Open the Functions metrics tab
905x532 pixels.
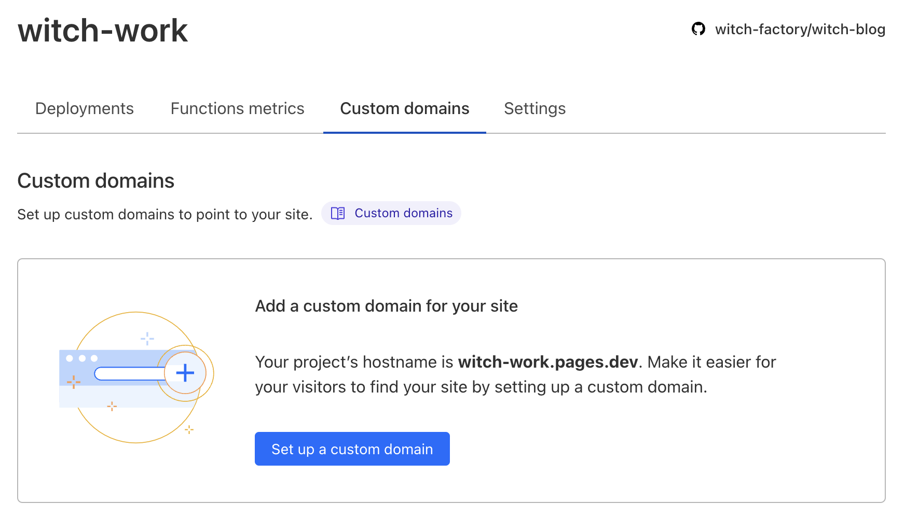[237, 109]
